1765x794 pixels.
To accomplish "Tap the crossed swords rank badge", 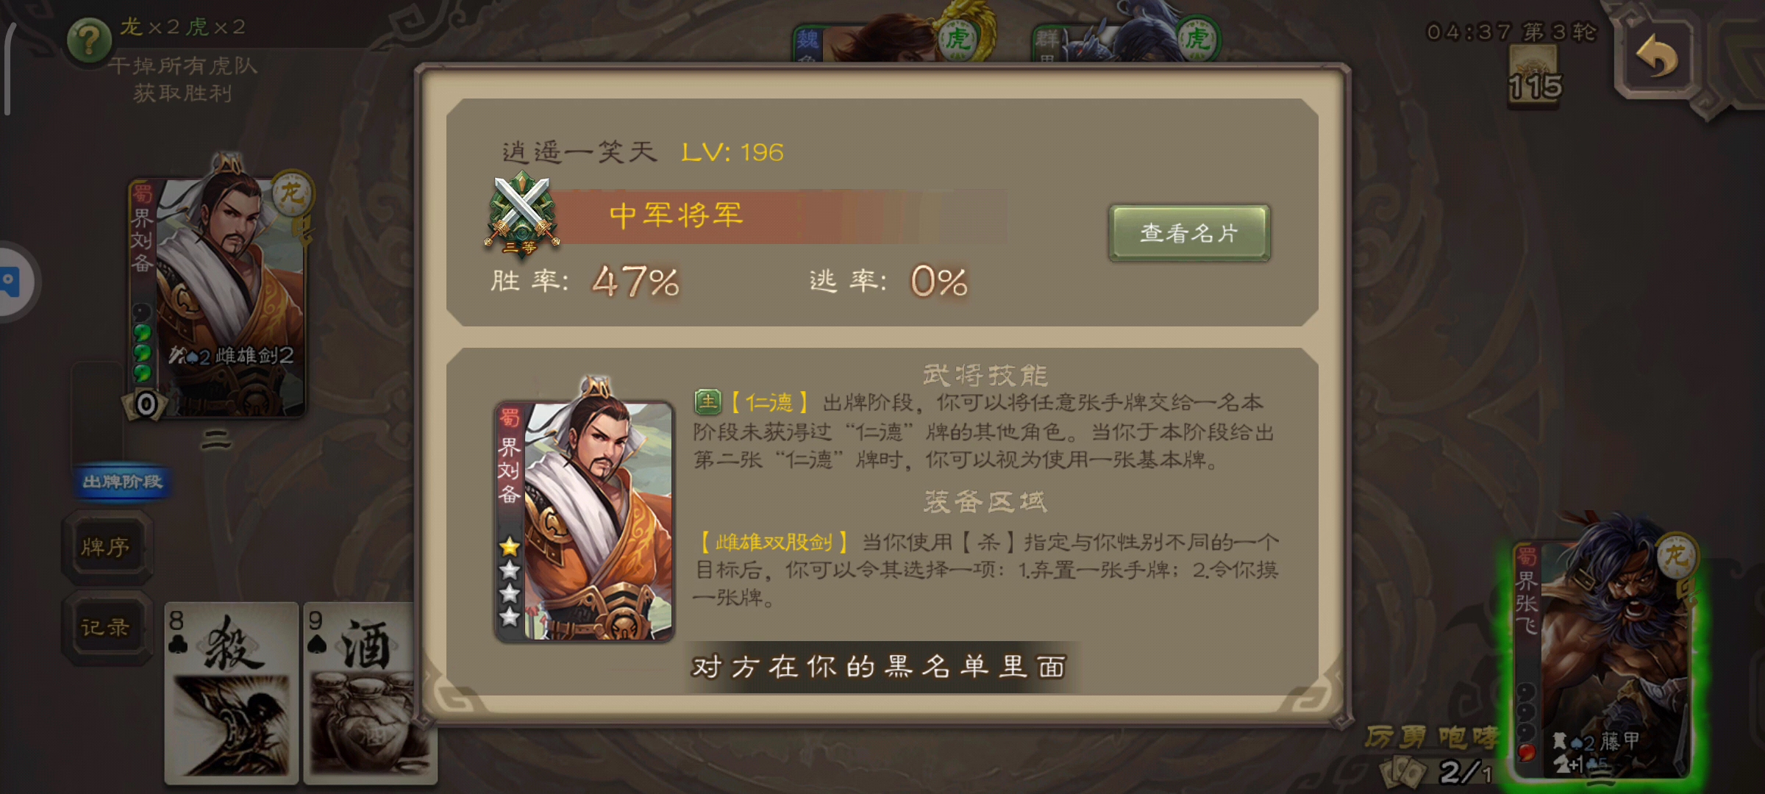I will point(521,213).
